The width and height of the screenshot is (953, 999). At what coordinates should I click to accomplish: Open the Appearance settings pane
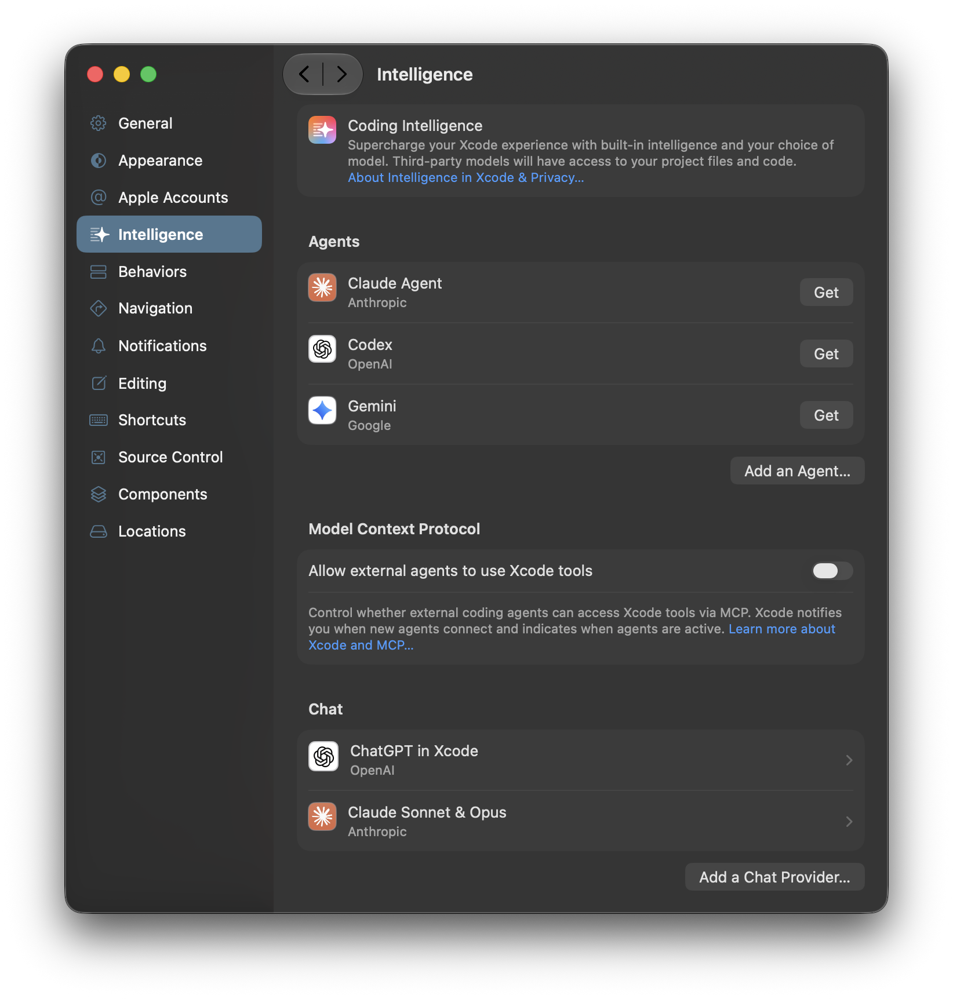click(x=169, y=161)
